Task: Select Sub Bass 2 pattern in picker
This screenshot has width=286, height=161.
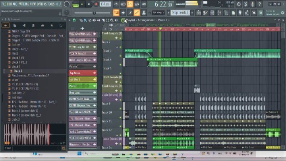Action: click(83, 80)
